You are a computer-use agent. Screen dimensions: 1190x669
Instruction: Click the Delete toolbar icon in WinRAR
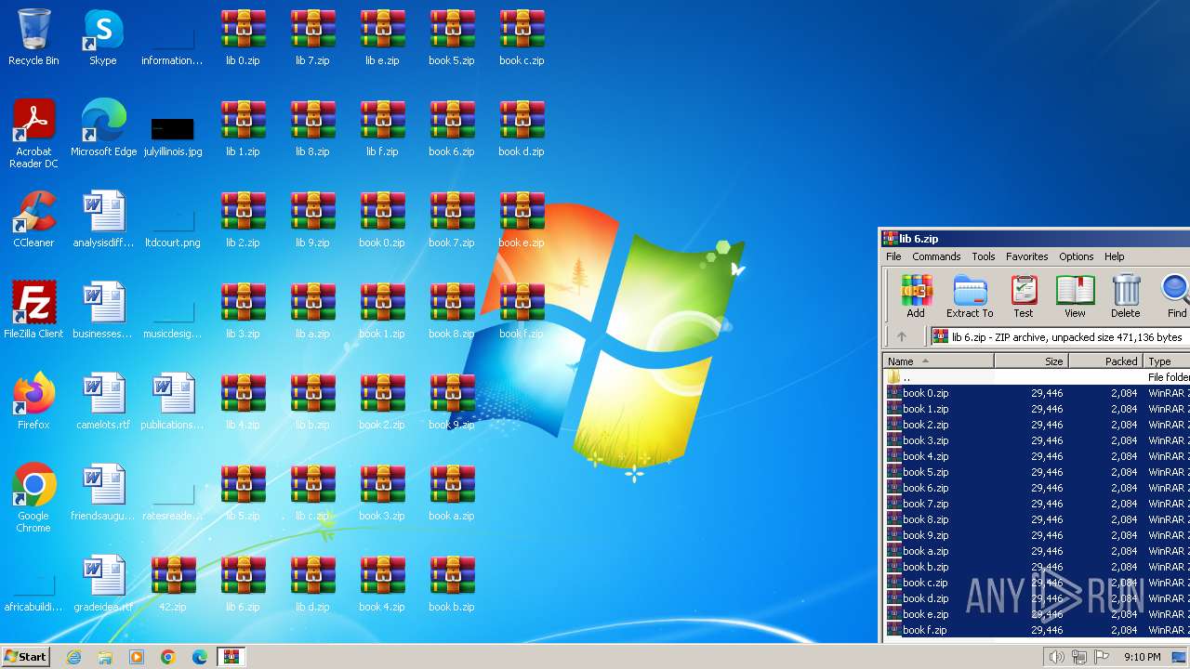[1125, 295]
